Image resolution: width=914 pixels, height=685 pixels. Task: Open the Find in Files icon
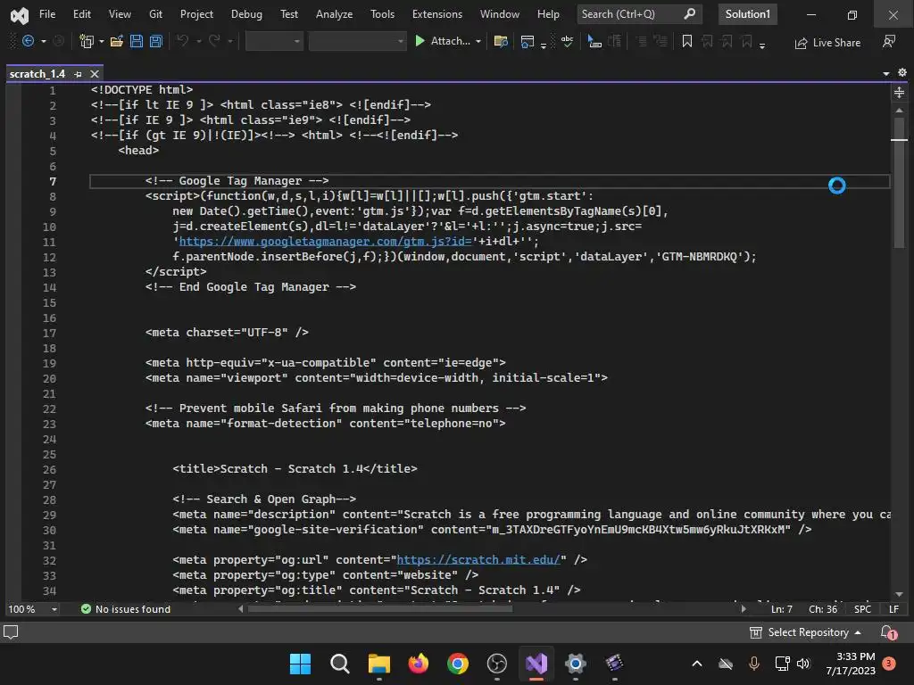[x=500, y=41]
